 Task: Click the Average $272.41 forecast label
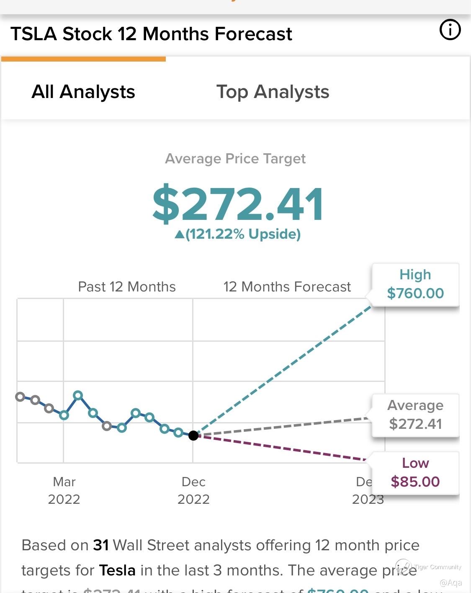415,415
